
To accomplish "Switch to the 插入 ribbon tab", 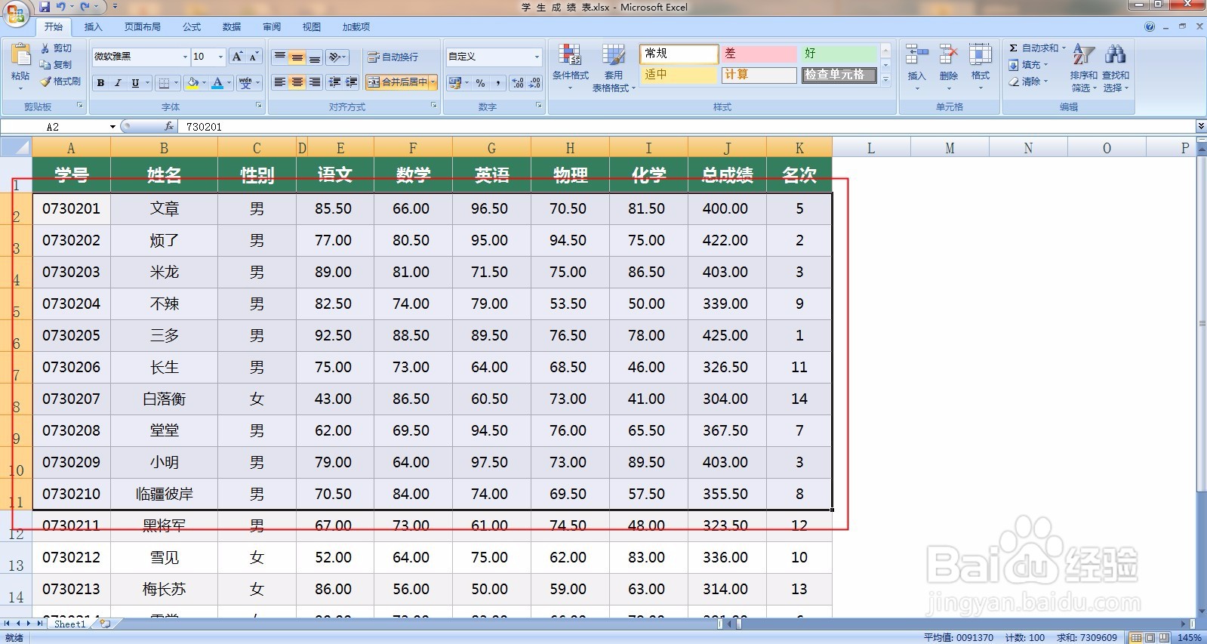I will [x=93, y=26].
